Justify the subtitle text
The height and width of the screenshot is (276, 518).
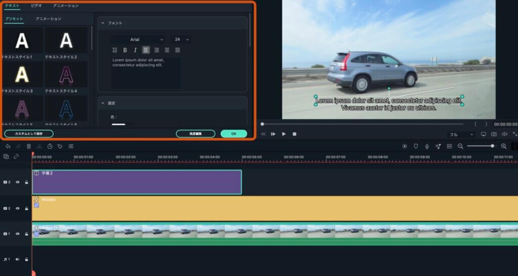(178, 50)
